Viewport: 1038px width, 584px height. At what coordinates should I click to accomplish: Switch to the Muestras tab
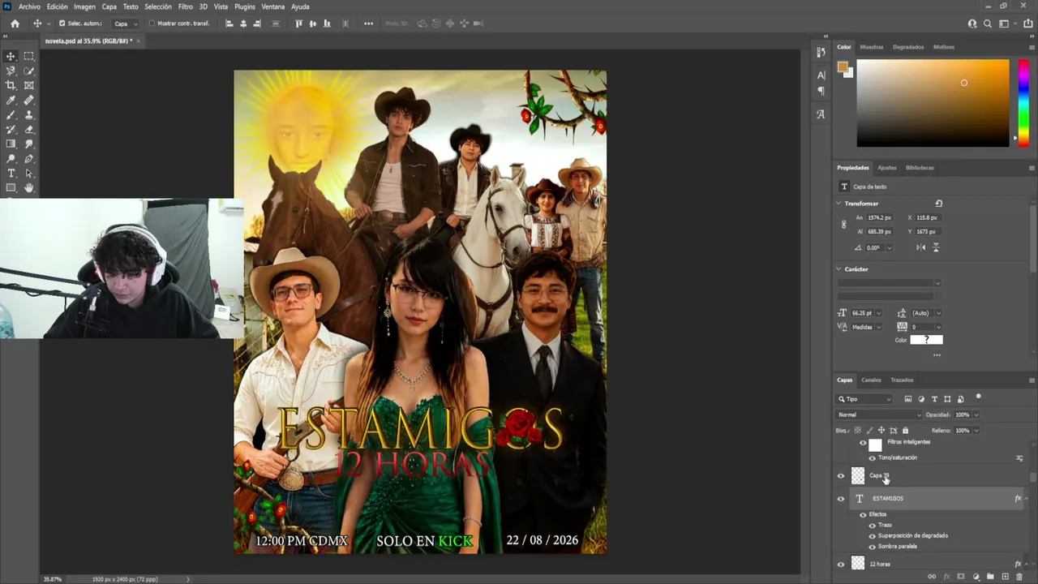(872, 47)
